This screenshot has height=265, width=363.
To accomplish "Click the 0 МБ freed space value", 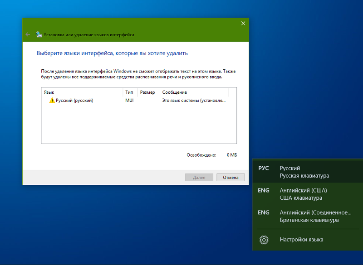I will pyautogui.click(x=232, y=155).
